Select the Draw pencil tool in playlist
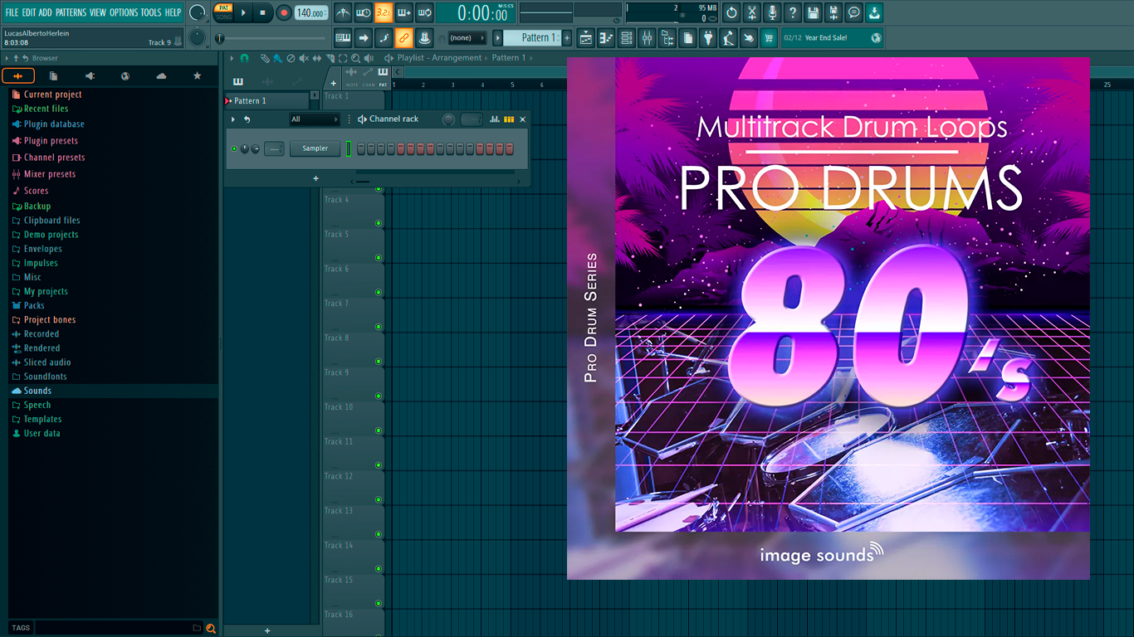The height and width of the screenshot is (637, 1134). pos(265,58)
